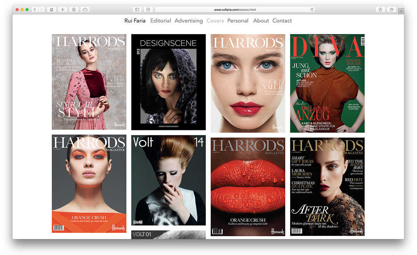Viewport: 417px width, 255px height.
Task: Open the Harrods orange eyeshadow cover
Action: coord(89,184)
